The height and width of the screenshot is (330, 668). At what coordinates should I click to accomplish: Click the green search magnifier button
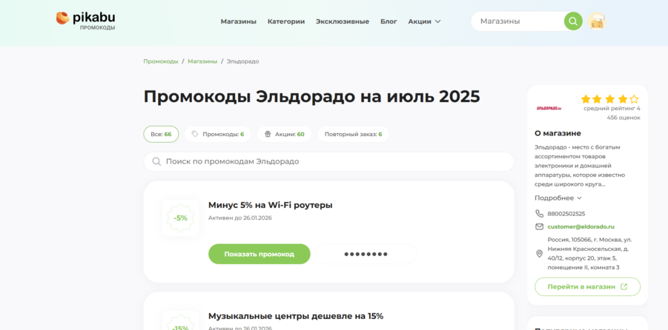pyautogui.click(x=573, y=21)
